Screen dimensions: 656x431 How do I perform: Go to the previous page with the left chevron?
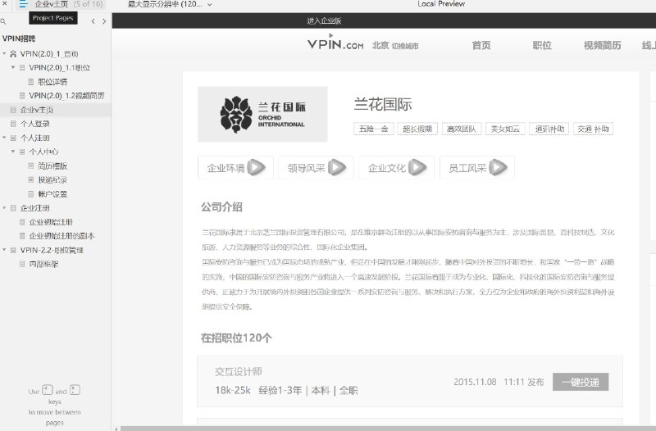coord(93,21)
